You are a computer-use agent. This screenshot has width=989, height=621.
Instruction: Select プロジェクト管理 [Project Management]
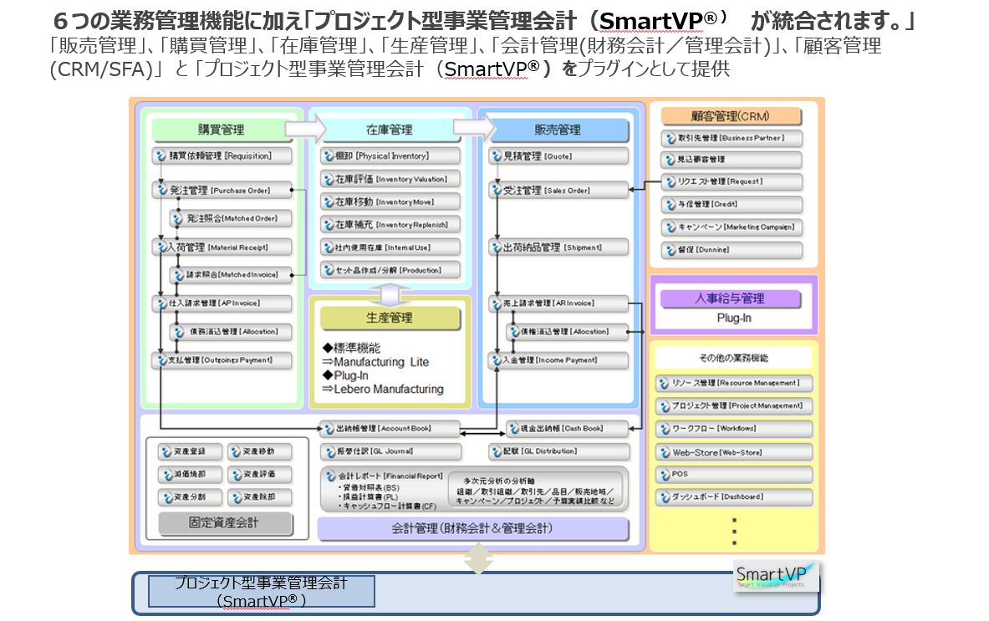point(733,406)
